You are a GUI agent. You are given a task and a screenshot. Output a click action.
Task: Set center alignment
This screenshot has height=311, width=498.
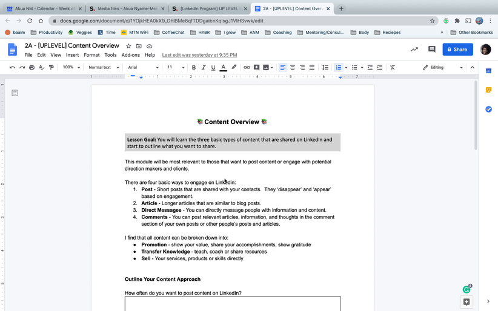point(293,67)
